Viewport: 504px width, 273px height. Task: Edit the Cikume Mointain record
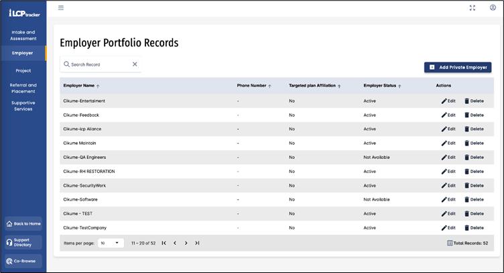pos(448,143)
